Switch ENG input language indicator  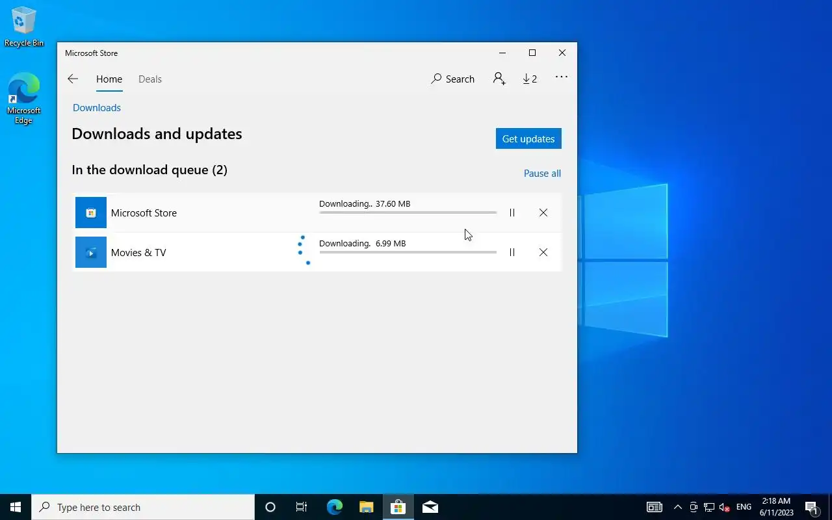[744, 507]
